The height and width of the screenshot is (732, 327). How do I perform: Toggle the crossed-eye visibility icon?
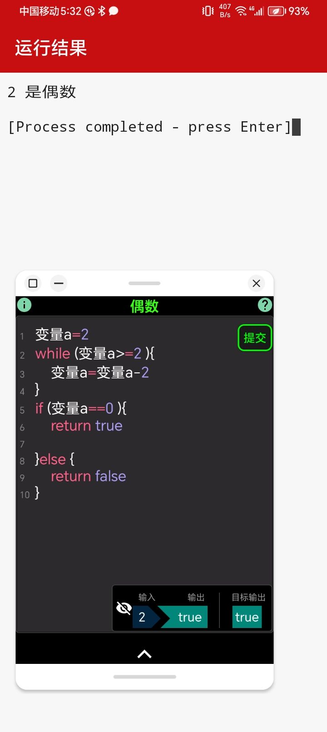point(124,608)
